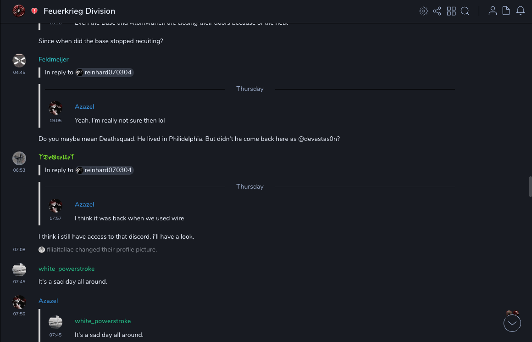Click the white_powerstroke avatar at 07:45
This screenshot has height=342, width=532.
tap(19, 269)
